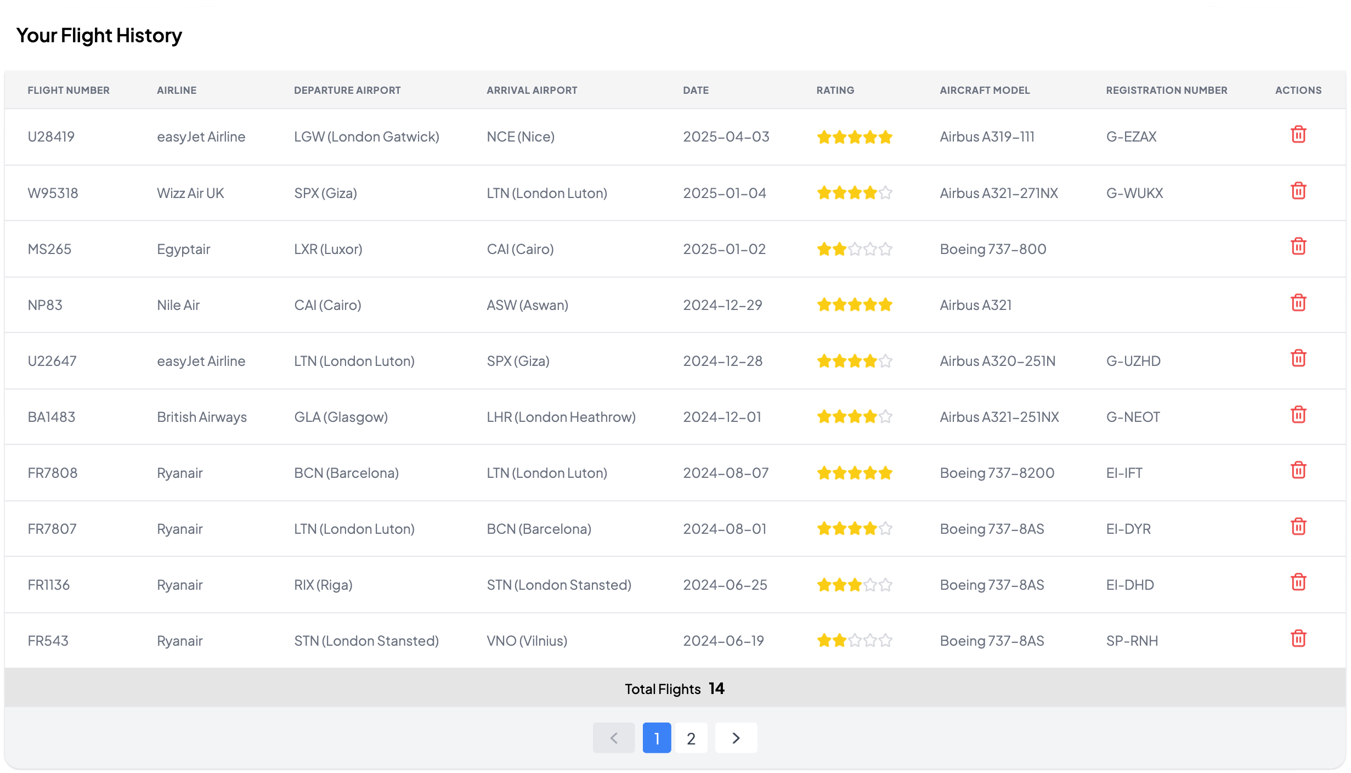
Task: Click the Date column header
Action: [696, 91]
